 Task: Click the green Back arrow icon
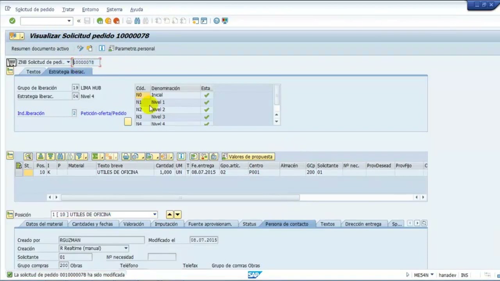point(100,21)
